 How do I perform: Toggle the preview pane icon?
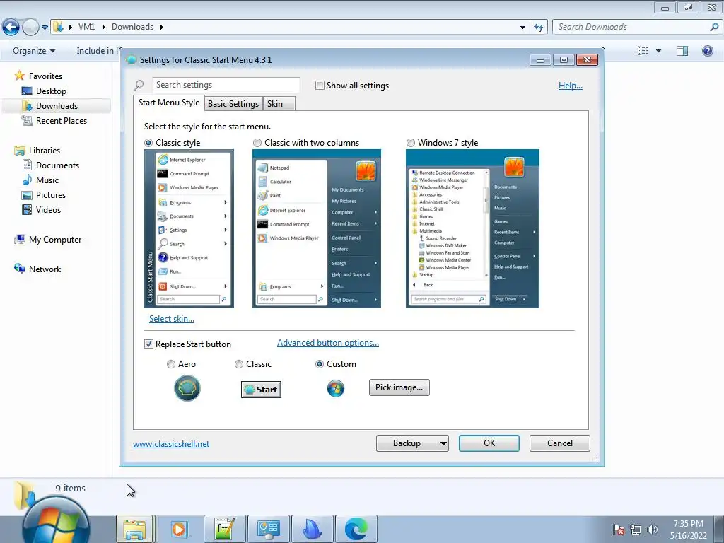682,51
